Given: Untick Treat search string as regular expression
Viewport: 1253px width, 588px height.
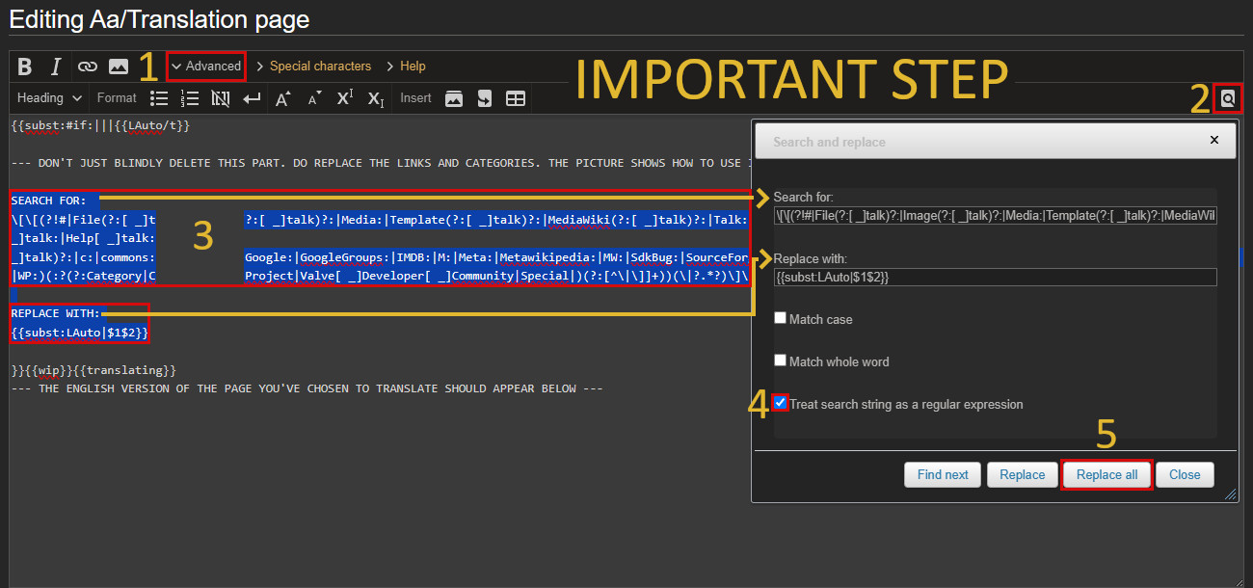Looking at the screenshot, I should click(781, 403).
